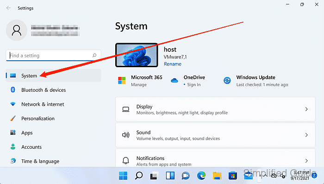This screenshot has width=324, height=184.
Task: Click the Rename link under host
Action: point(173,64)
